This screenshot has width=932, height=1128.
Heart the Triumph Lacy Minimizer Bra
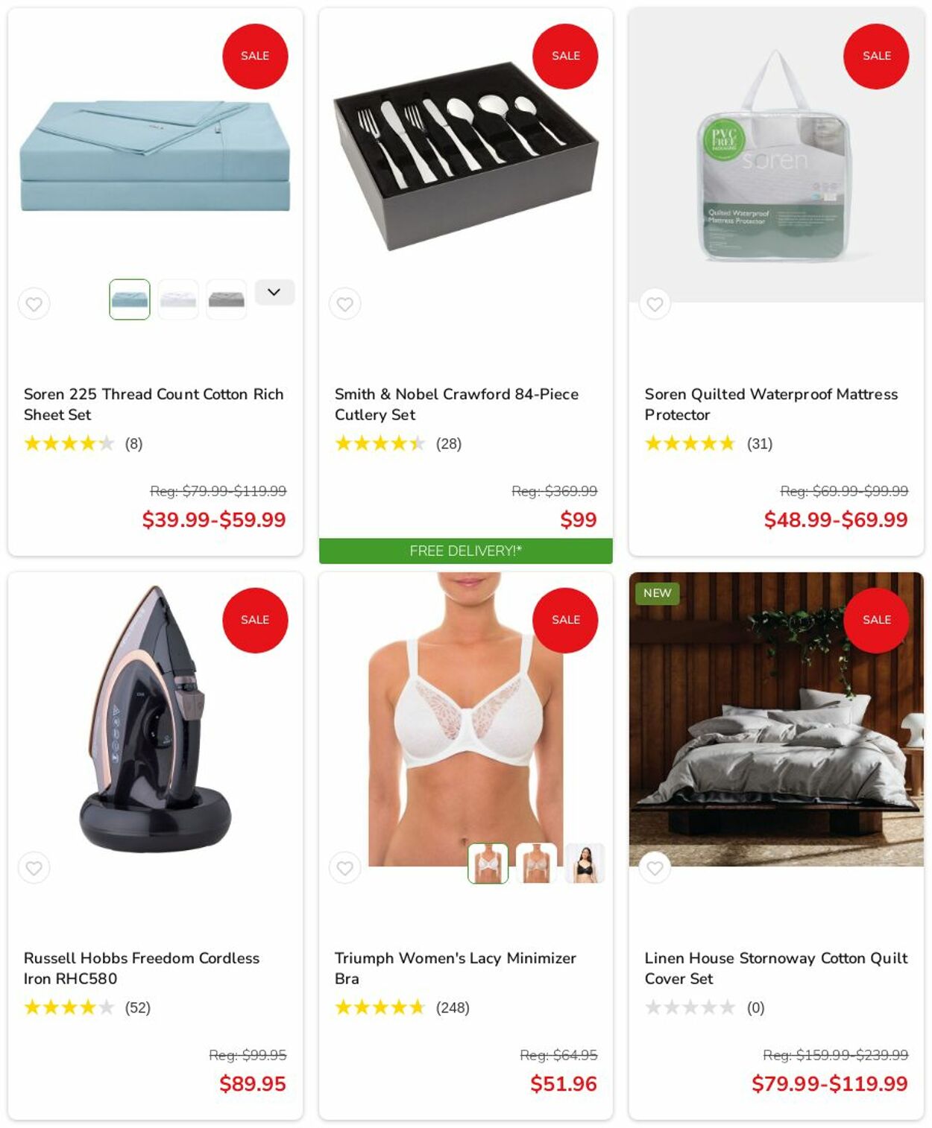pyautogui.click(x=344, y=868)
